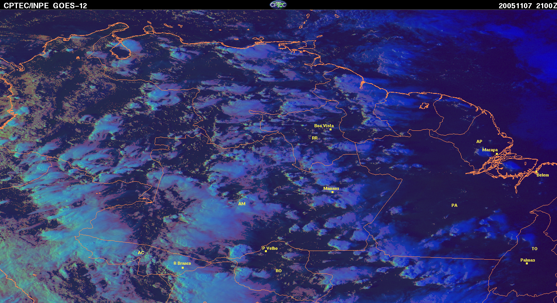Click the PA state label
Image resolution: width=557 pixels, height=303 pixels.
pos(455,205)
